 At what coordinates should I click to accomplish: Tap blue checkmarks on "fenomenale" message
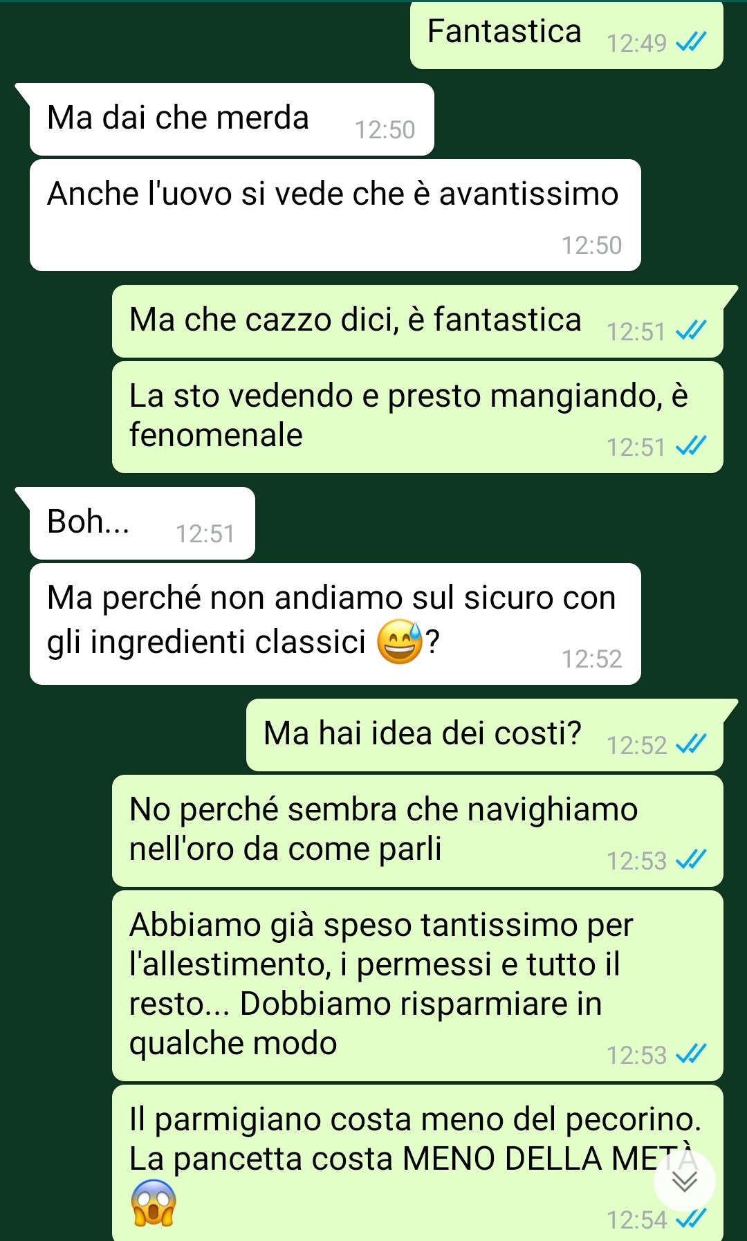click(x=691, y=446)
